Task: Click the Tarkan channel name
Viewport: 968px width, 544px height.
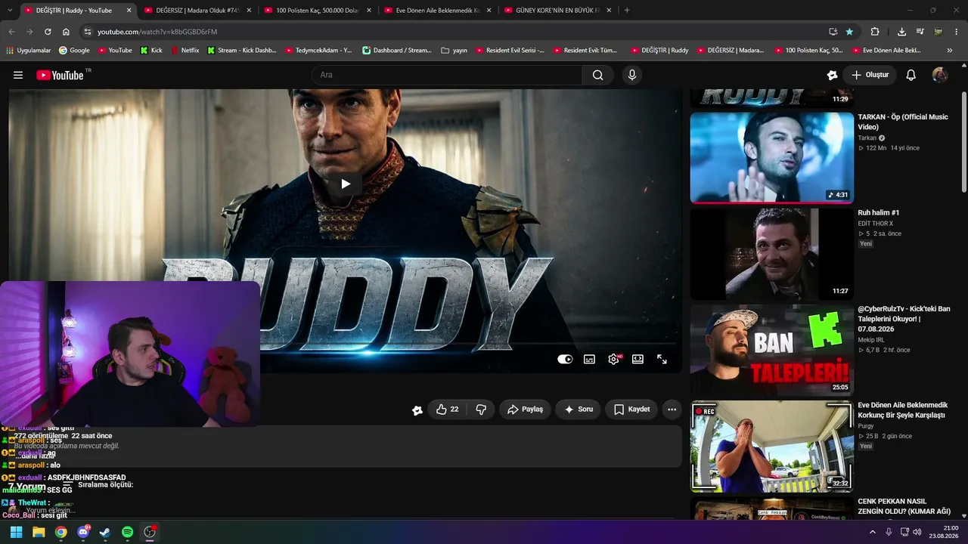Action: pos(867,138)
